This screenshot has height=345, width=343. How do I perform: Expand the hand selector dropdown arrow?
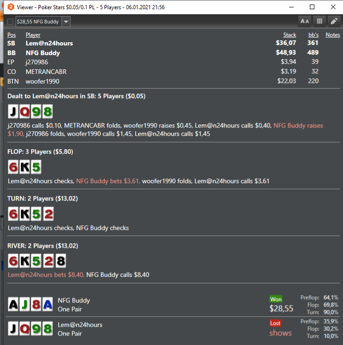pos(66,22)
